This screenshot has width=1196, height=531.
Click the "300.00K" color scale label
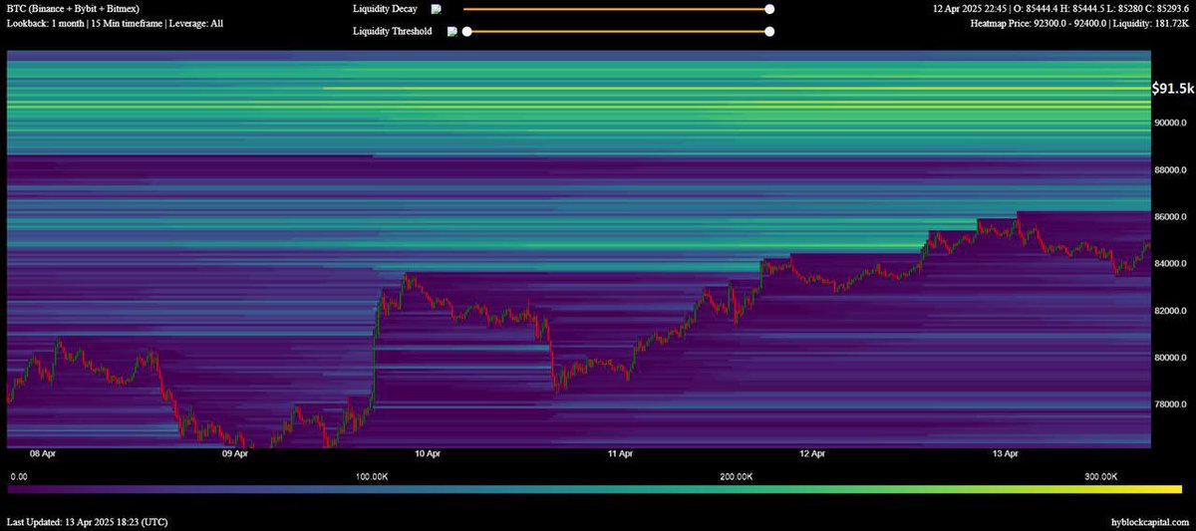coord(1102,477)
